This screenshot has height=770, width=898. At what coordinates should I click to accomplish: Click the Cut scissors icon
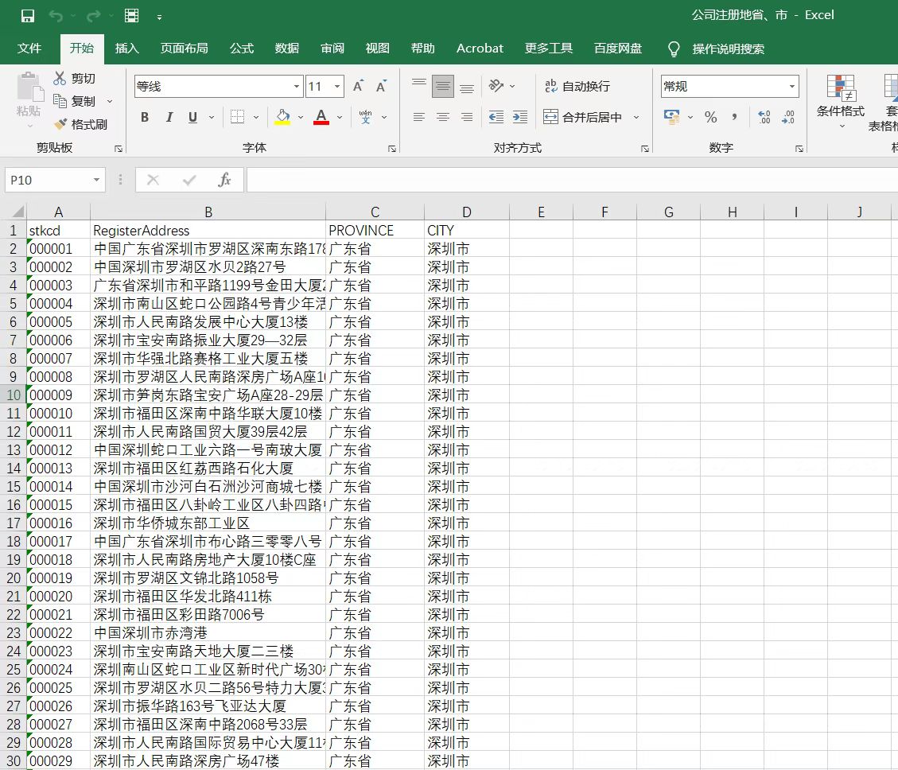tap(60, 78)
